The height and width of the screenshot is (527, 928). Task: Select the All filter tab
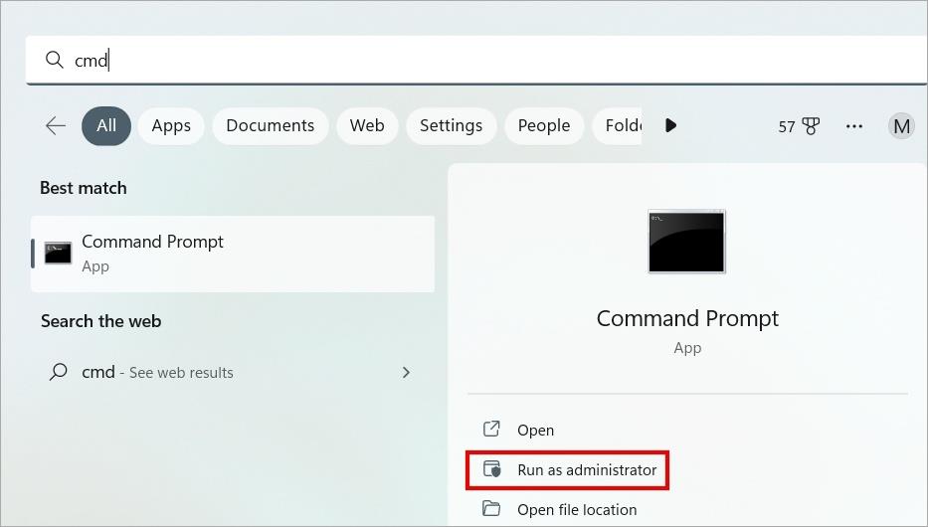[x=106, y=125]
